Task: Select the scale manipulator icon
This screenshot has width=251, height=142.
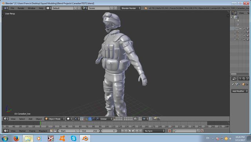Action: pyautogui.click(x=97, y=119)
